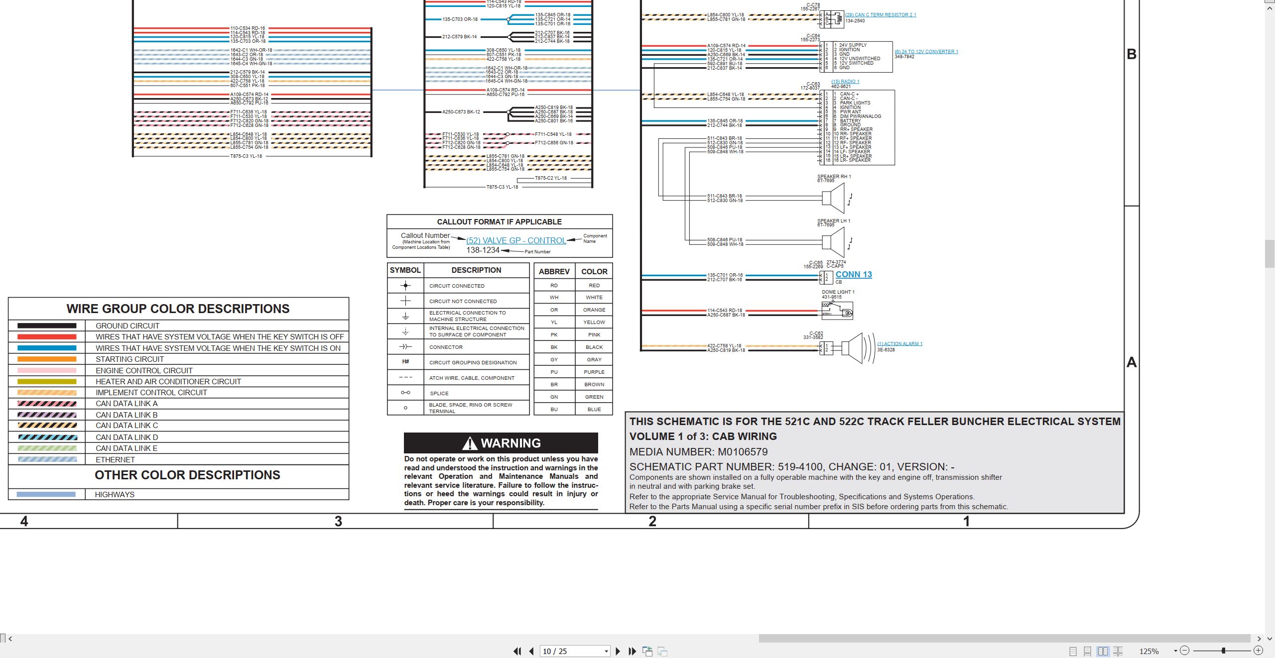Viewport: 1275px width, 658px height.
Task: Click the MEDIA NUMBER: M0106579 text
Action: 698,452
